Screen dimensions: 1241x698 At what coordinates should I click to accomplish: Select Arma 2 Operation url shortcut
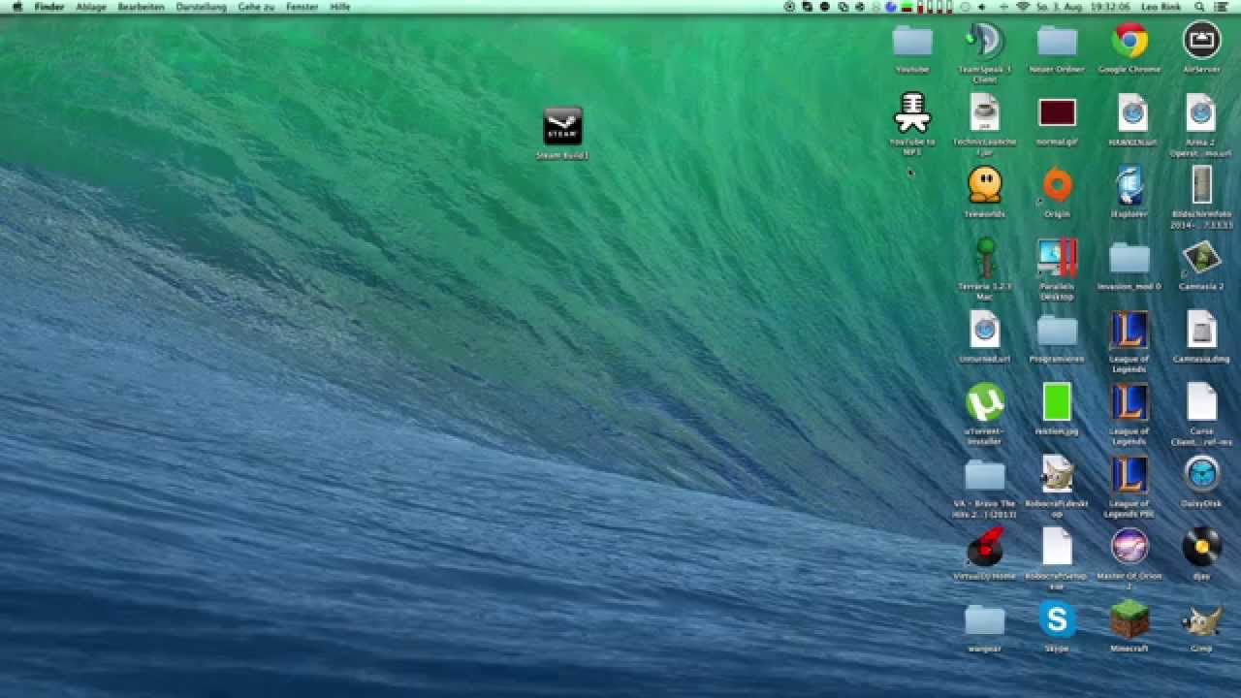coord(1201,112)
